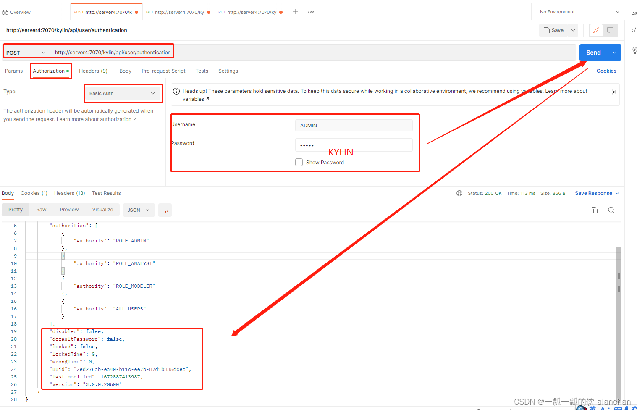Image resolution: width=637 pixels, height=410 pixels.
Task: Open the tab options ellipsis menu
Action: click(311, 12)
